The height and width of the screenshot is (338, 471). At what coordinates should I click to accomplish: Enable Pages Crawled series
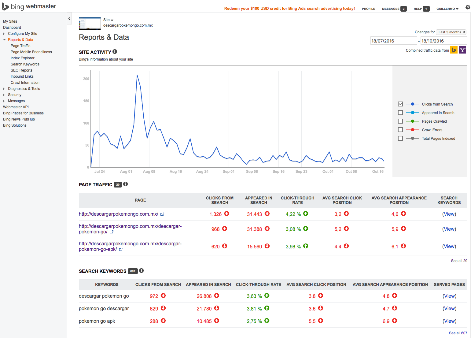tap(400, 121)
